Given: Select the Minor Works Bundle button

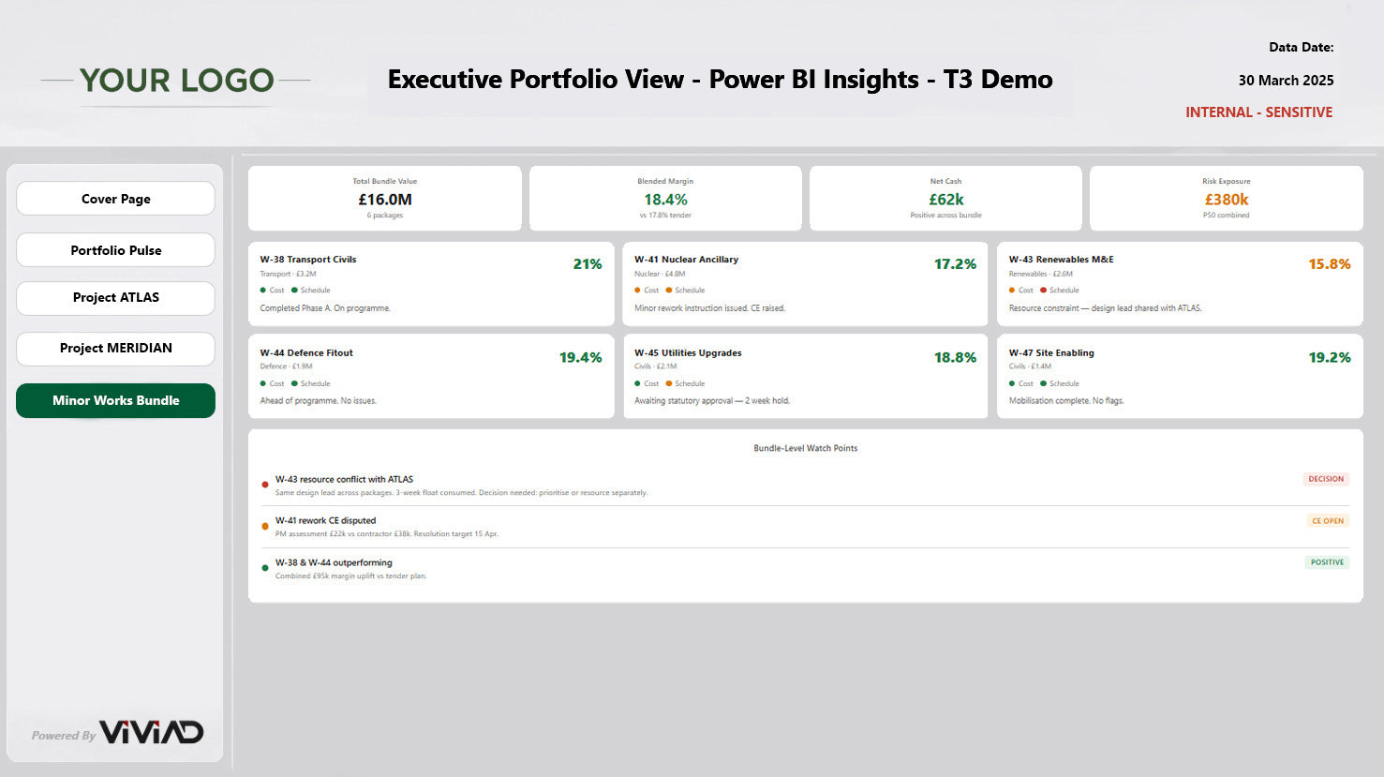Looking at the screenshot, I should (x=115, y=400).
